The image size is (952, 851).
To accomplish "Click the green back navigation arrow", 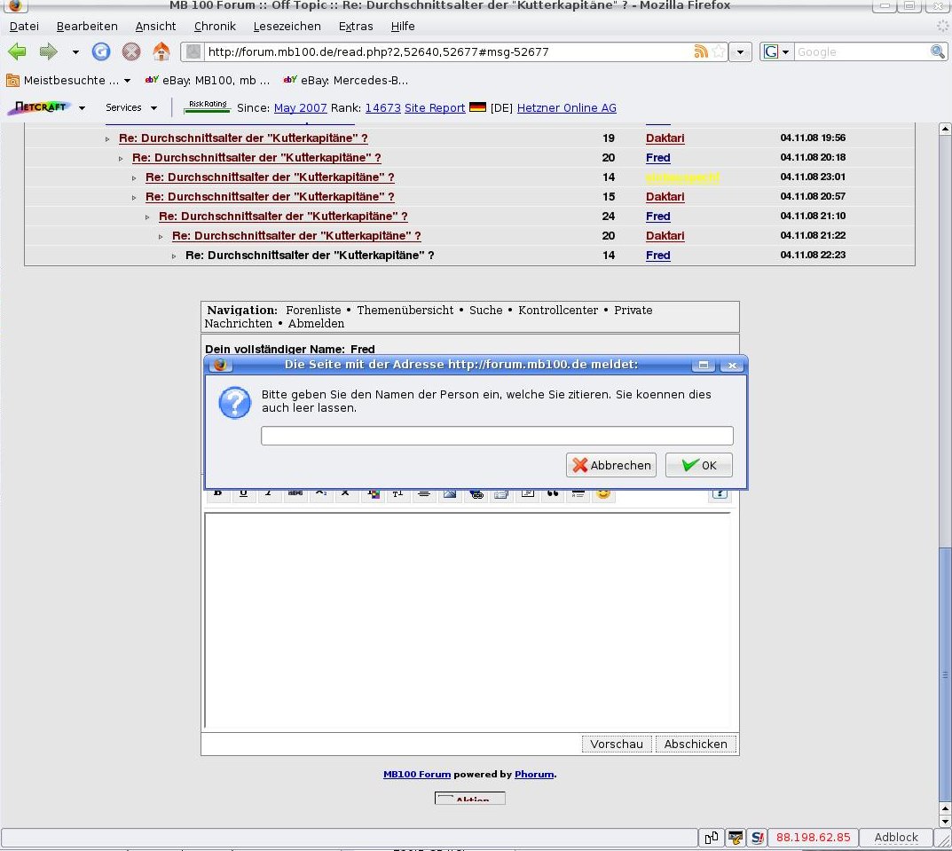I will [x=17, y=51].
